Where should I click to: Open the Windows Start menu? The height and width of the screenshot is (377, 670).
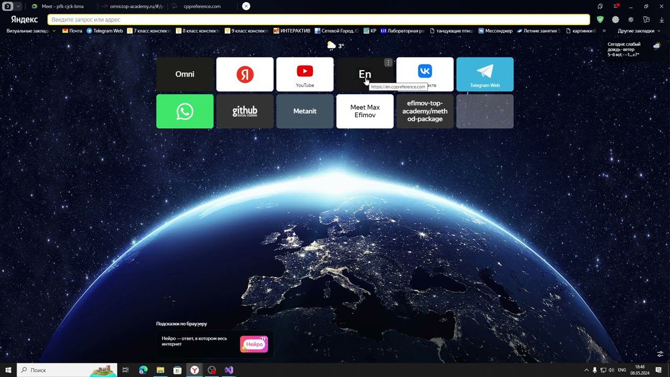click(x=8, y=370)
